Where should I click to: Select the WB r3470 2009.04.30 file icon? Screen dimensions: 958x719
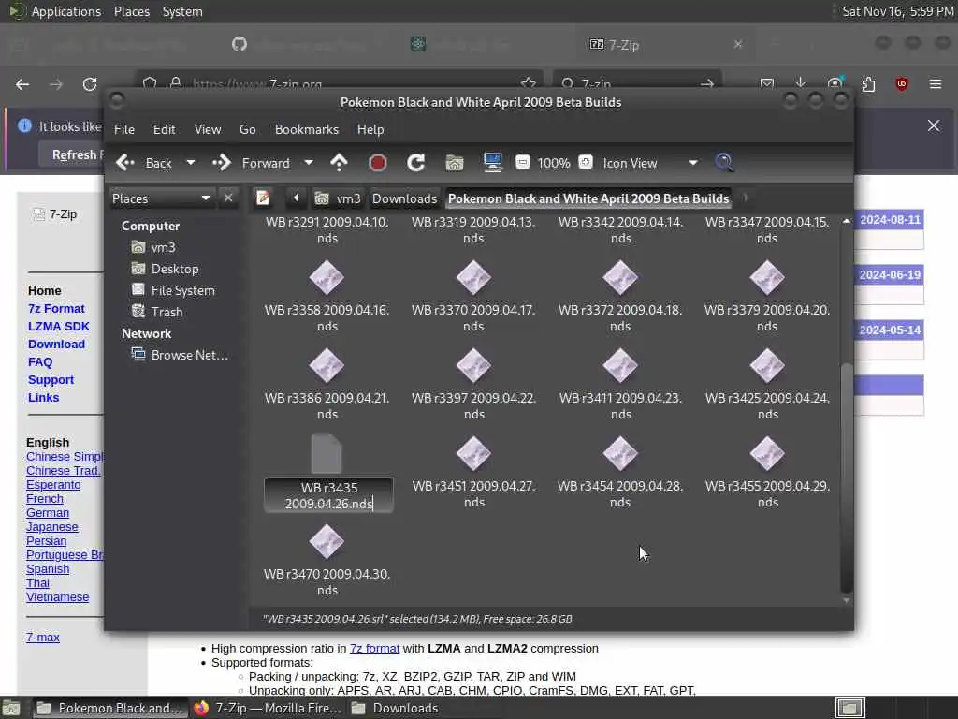tap(327, 542)
